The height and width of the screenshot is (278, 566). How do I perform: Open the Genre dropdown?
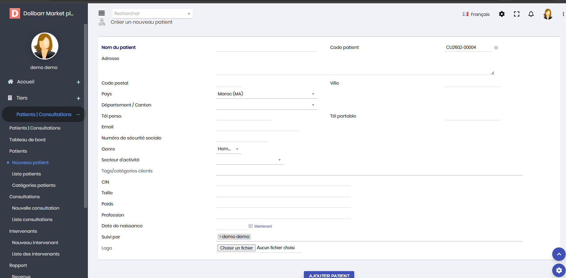[x=228, y=149]
